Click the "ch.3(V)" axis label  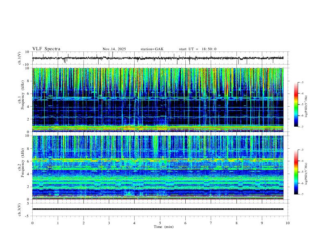click(x=20, y=210)
